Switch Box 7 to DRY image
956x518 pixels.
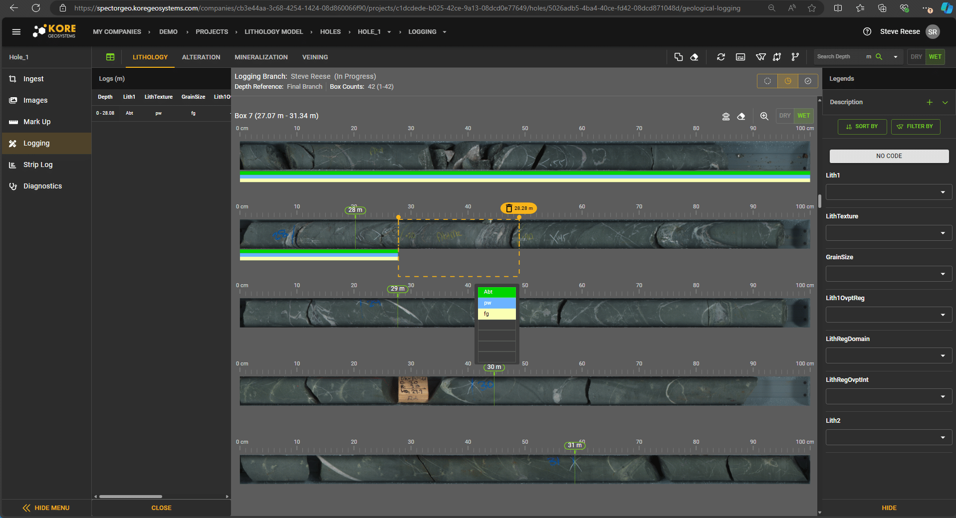(x=785, y=116)
